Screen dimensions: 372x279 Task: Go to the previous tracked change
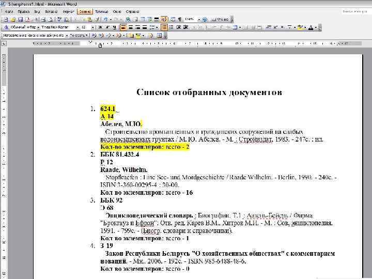pos(94,36)
